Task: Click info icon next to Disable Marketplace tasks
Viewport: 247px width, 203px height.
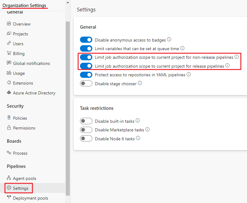Action: [x=147, y=129]
